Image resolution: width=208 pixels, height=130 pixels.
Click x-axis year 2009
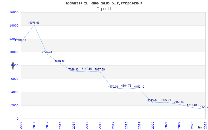21,125
